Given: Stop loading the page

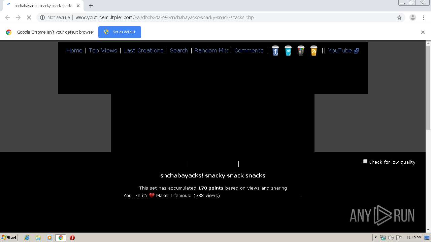Looking at the screenshot, I should click(x=29, y=17).
